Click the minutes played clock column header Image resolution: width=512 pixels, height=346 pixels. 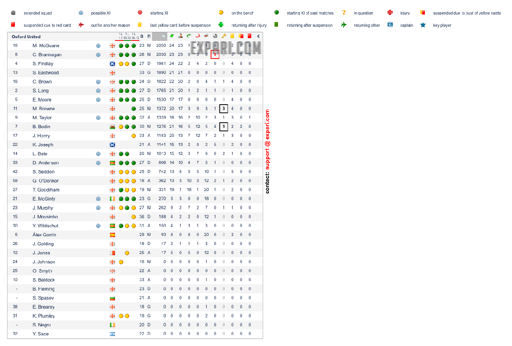click(163, 36)
